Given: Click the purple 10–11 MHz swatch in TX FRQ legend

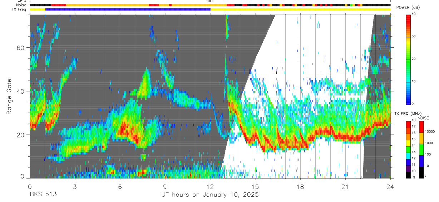Looking at the screenshot, I should (408, 169).
